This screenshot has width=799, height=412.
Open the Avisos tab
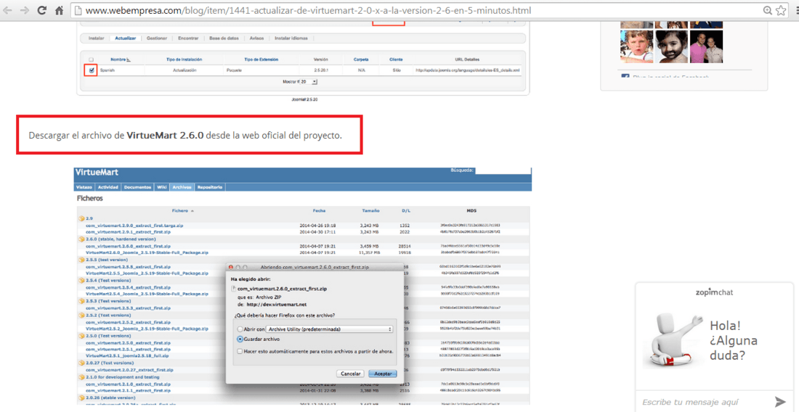(257, 38)
